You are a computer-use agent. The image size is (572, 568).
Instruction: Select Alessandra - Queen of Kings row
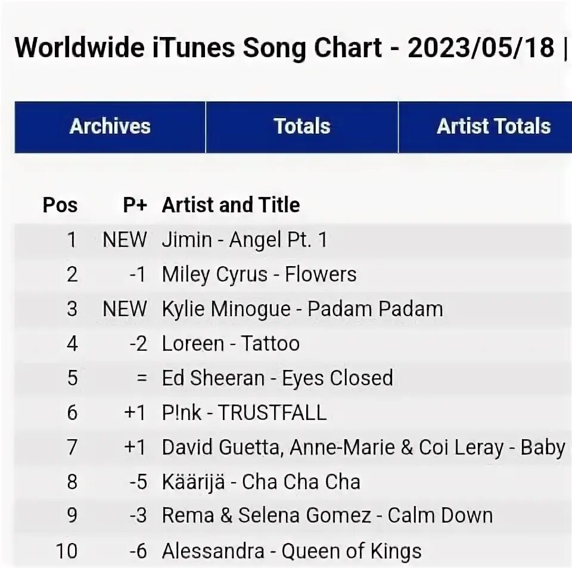click(293, 551)
